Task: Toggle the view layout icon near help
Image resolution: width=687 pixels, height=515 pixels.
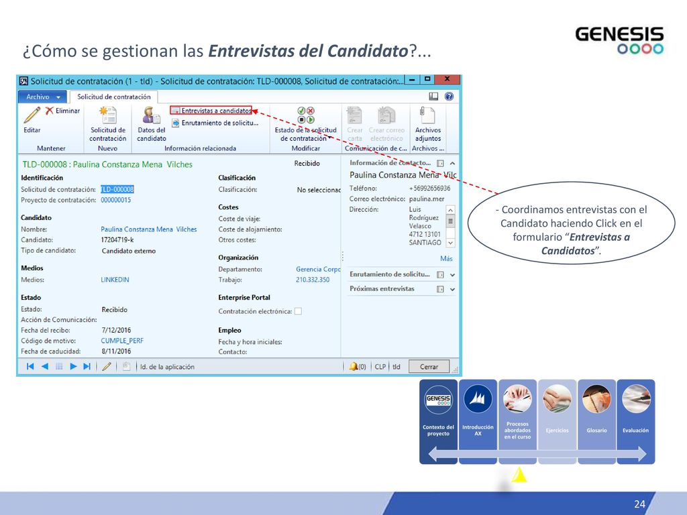Action: click(433, 97)
